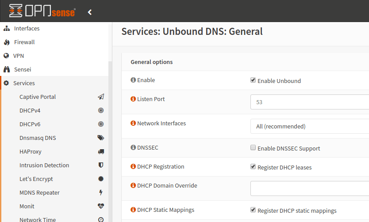Open the Network Interfaces dropdown
This screenshot has width=369, height=222.
310,126
